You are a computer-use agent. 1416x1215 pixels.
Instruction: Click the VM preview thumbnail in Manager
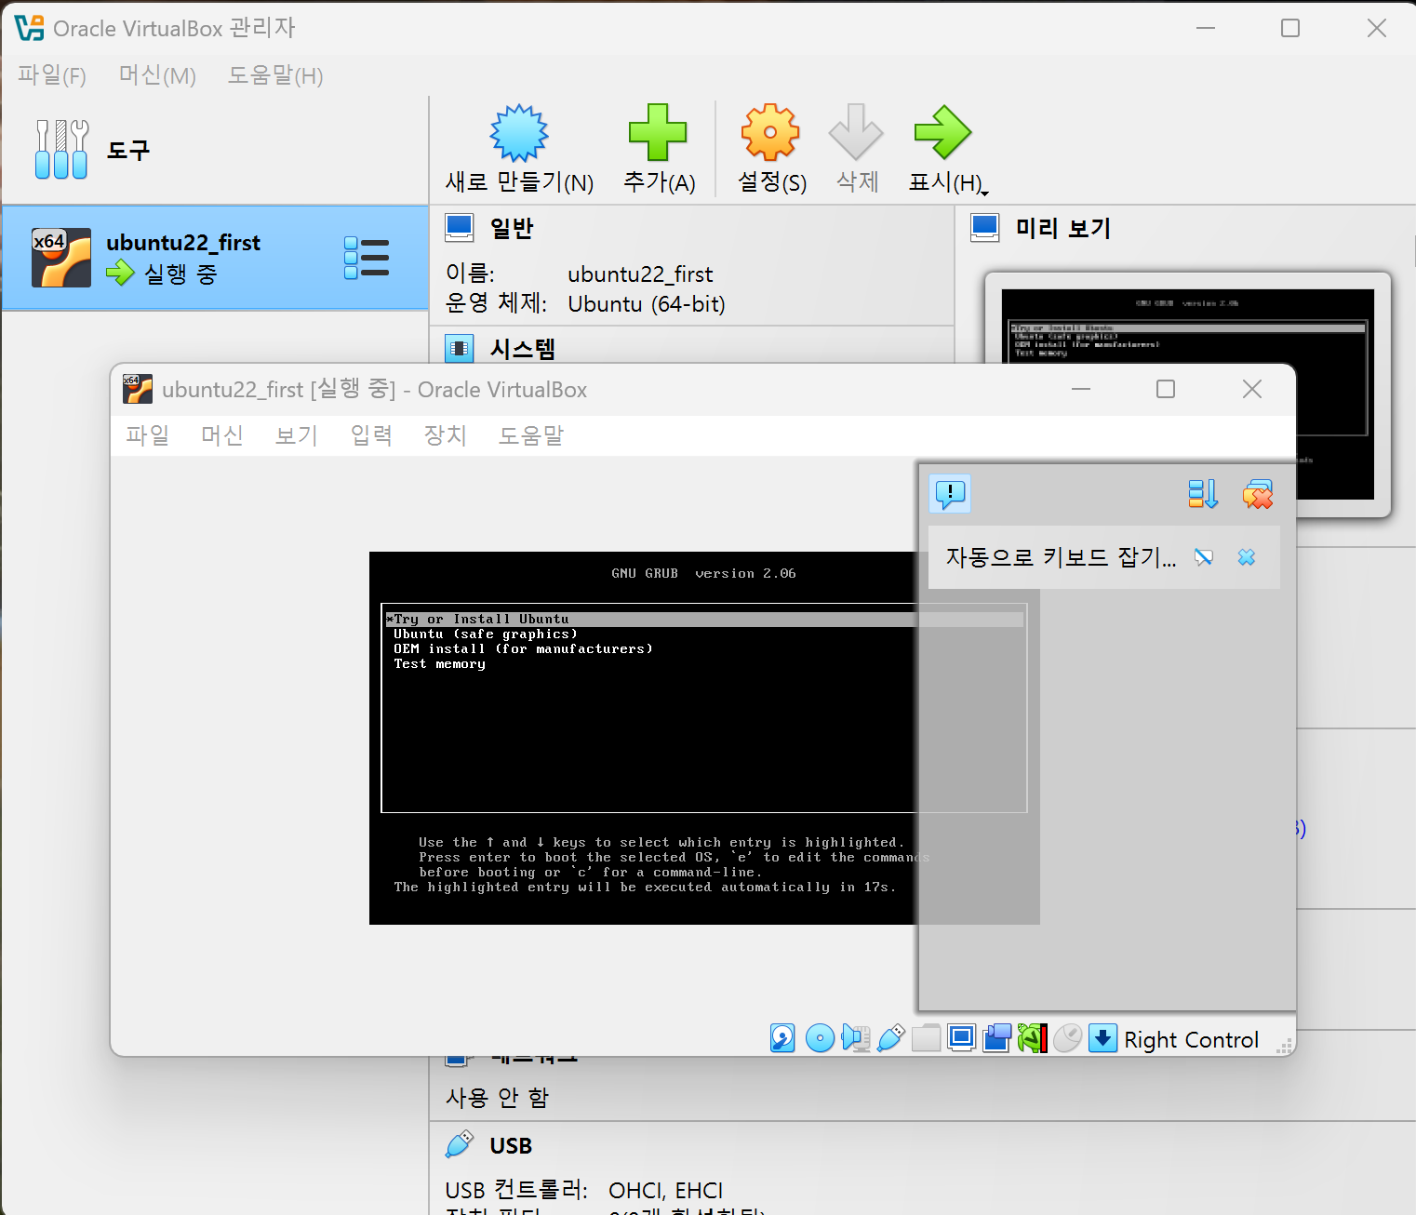(x=1187, y=394)
